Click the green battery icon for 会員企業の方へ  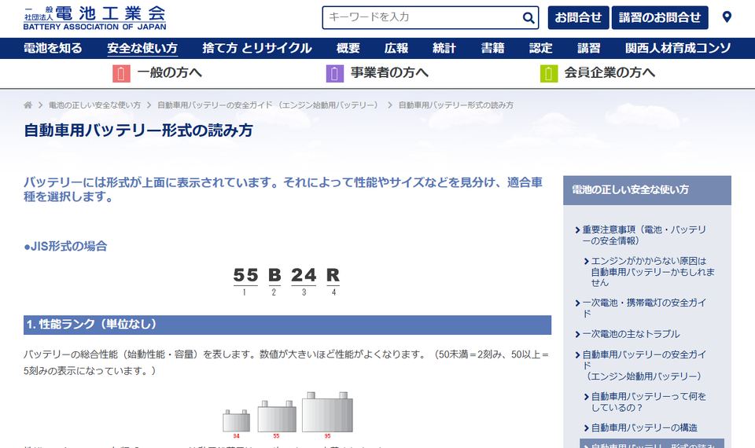(548, 74)
